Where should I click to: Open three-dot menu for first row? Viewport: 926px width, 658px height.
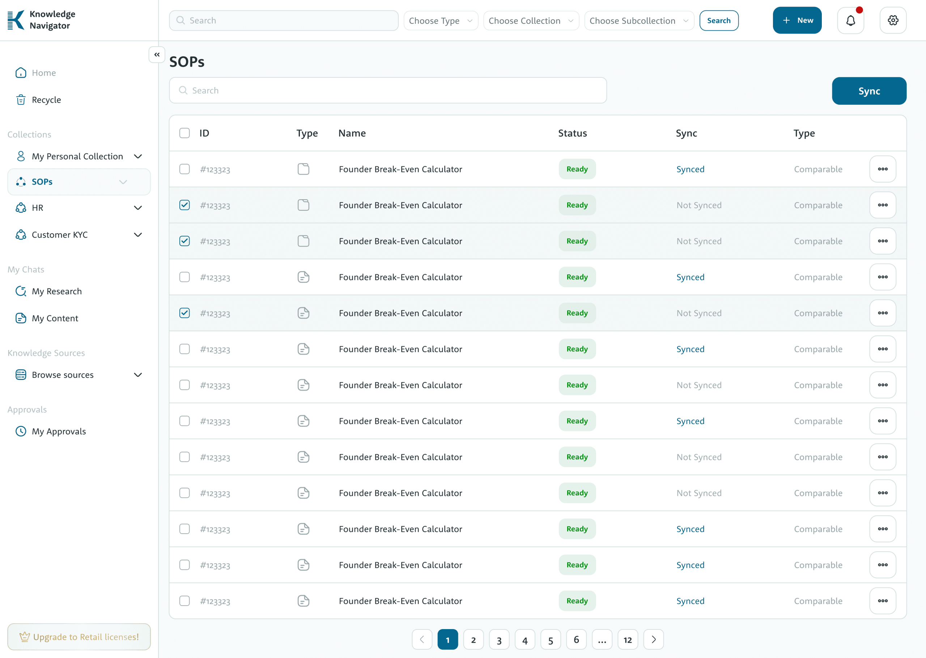point(882,169)
